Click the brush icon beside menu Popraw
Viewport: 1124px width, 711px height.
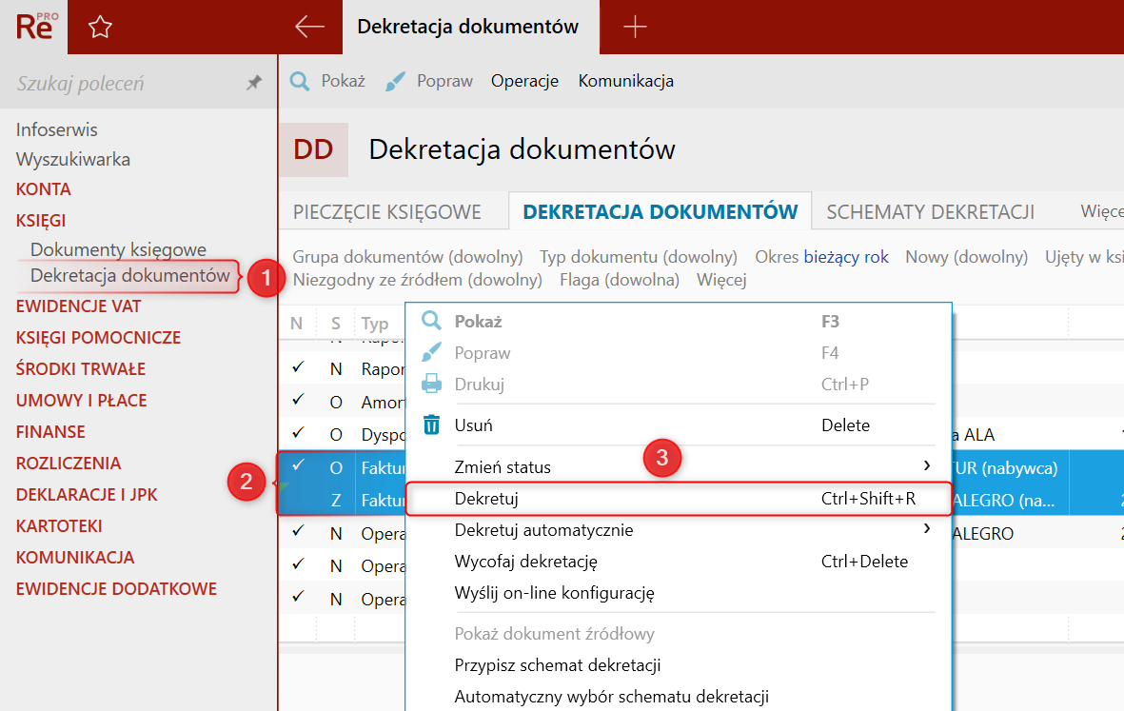431,352
